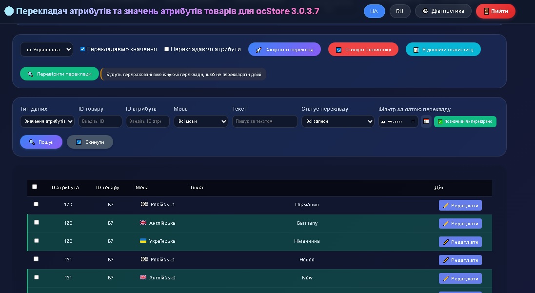Click the round cyan logo beside the title
This screenshot has height=293, width=535.
(9, 11)
